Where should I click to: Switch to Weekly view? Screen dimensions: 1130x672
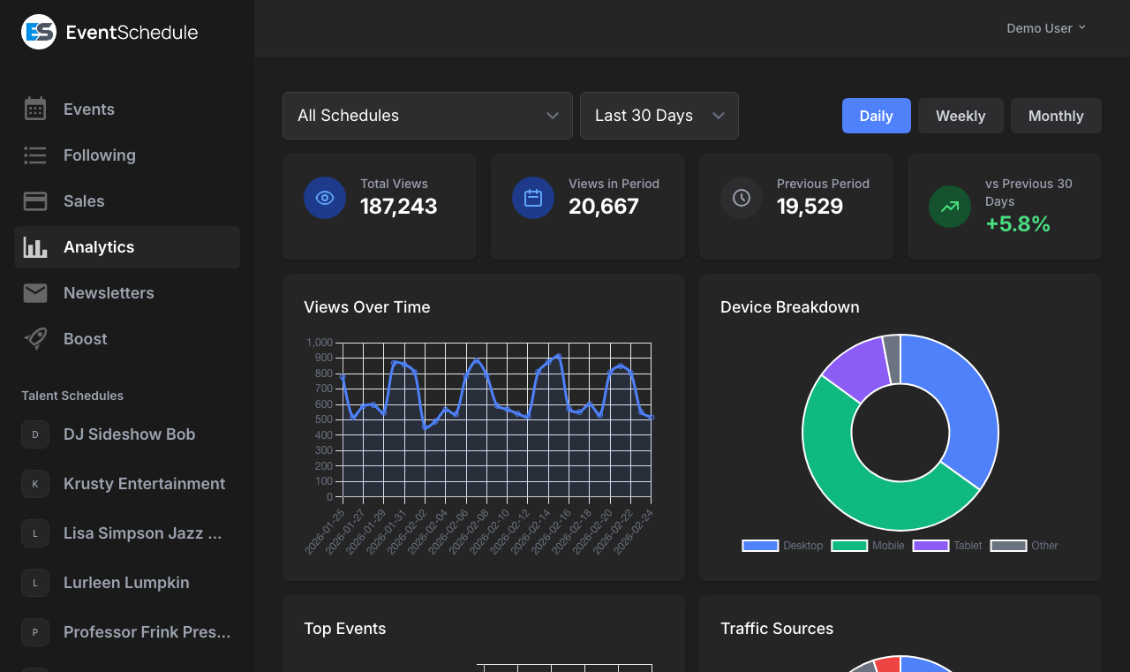click(960, 116)
